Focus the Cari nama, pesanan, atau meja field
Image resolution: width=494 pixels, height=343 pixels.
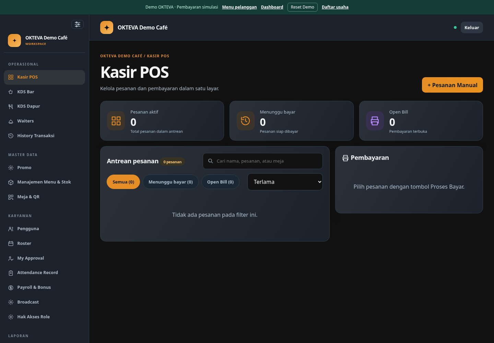pyautogui.click(x=263, y=161)
